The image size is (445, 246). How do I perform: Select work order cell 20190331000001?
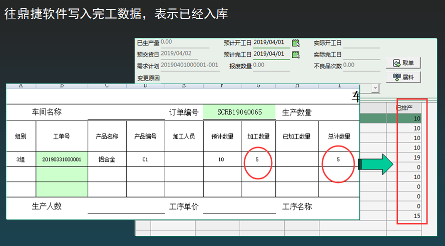(x=62, y=159)
